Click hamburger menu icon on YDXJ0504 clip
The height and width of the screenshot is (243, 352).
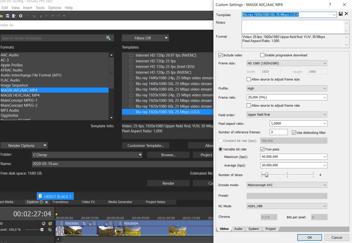pos(120,223)
